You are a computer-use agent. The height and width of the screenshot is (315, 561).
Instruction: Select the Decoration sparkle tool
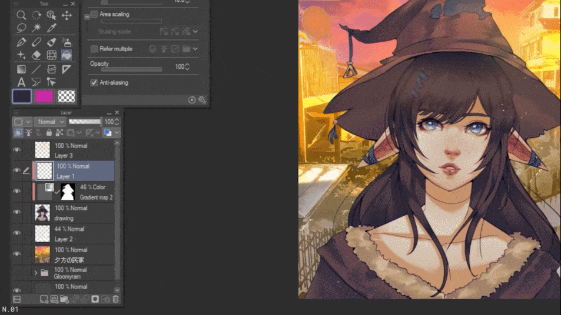(21, 55)
